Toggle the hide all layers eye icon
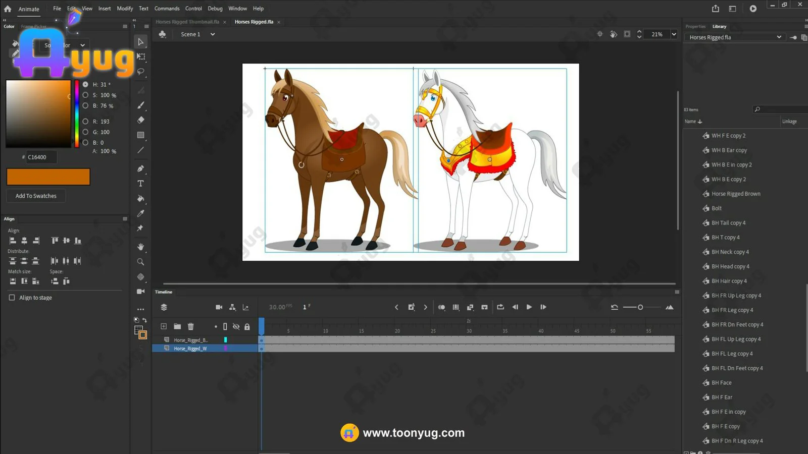Image resolution: width=808 pixels, height=454 pixels. tap(236, 326)
